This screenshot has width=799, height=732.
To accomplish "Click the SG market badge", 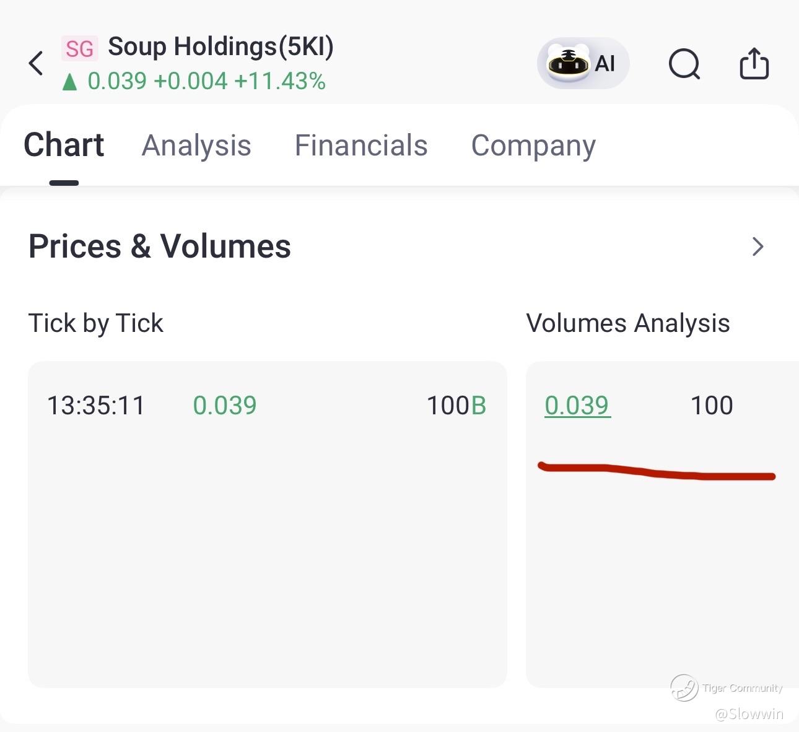I will (80, 49).
